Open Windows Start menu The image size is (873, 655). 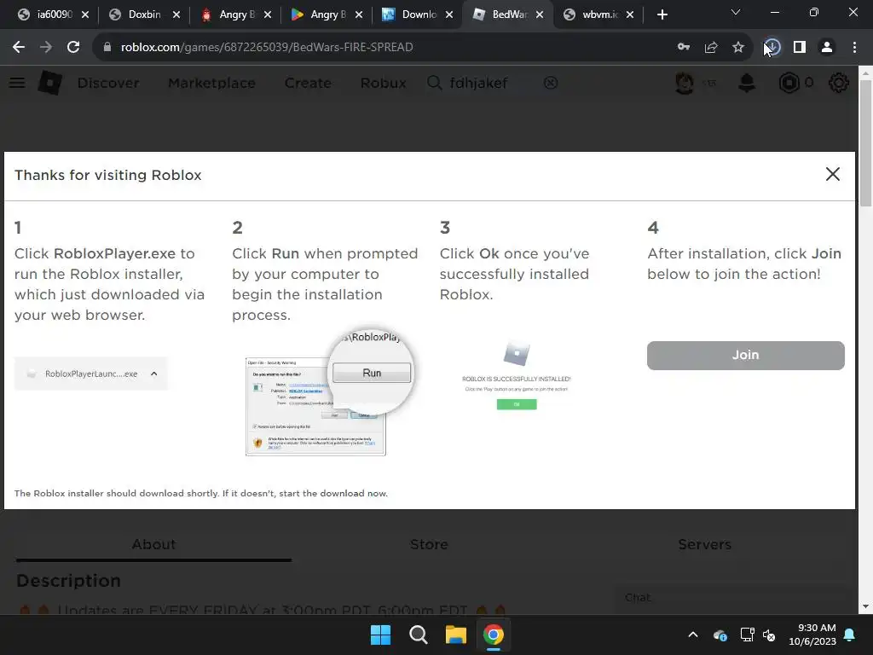(x=381, y=635)
